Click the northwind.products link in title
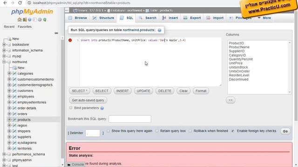Screen dimensions: 298x167 point(139,30)
